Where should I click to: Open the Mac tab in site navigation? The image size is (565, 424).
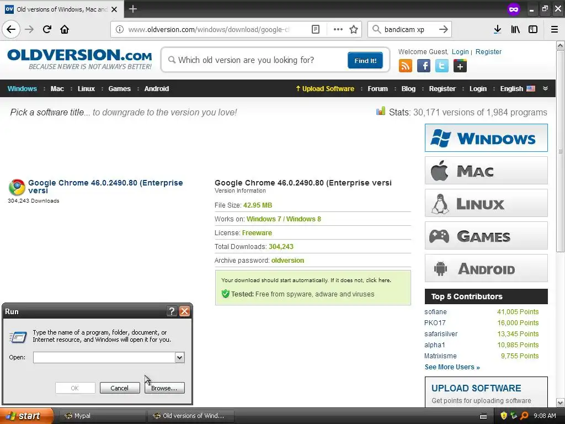[57, 88]
